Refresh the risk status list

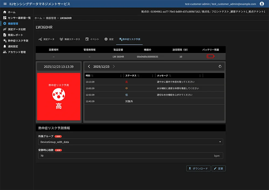220,66
